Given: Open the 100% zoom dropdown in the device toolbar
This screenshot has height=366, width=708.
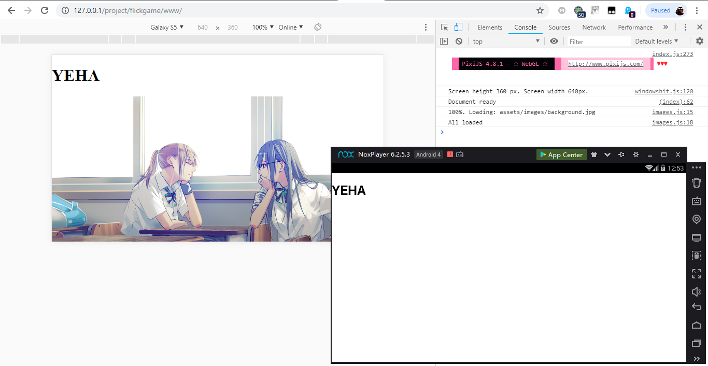Looking at the screenshot, I should (x=263, y=27).
